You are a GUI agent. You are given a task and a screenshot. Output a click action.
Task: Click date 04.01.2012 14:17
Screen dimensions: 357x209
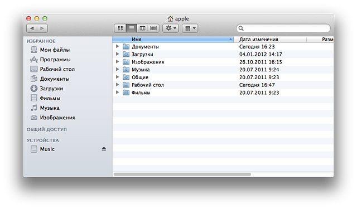(x=260, y=55)
